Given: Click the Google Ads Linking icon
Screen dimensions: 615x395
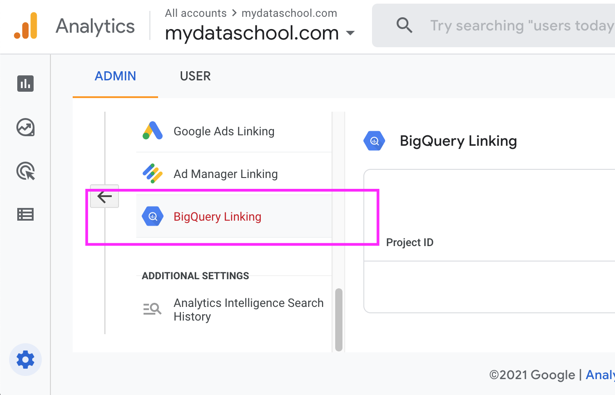Looking at the screenshot, I should (x=153, y=131).
